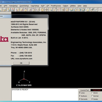This screenshot has width=102, height=102.
Task: Click the first cube view icon after Fill
Action: 67,10
